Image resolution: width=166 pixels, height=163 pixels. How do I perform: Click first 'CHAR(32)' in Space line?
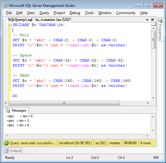(x=63, y=60)
